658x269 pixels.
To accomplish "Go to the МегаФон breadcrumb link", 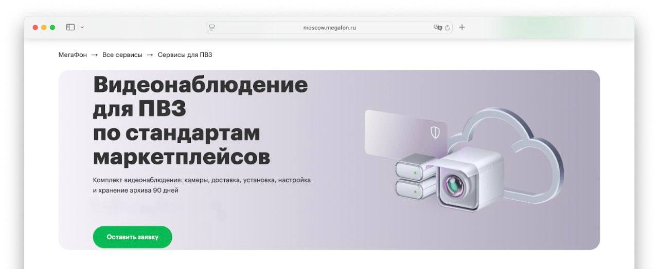I will pos(73,54).
